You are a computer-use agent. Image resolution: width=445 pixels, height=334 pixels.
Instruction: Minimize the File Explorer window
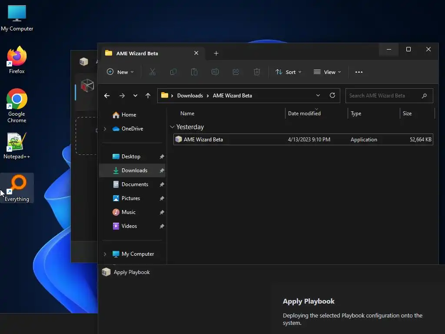tap(389, 50)
